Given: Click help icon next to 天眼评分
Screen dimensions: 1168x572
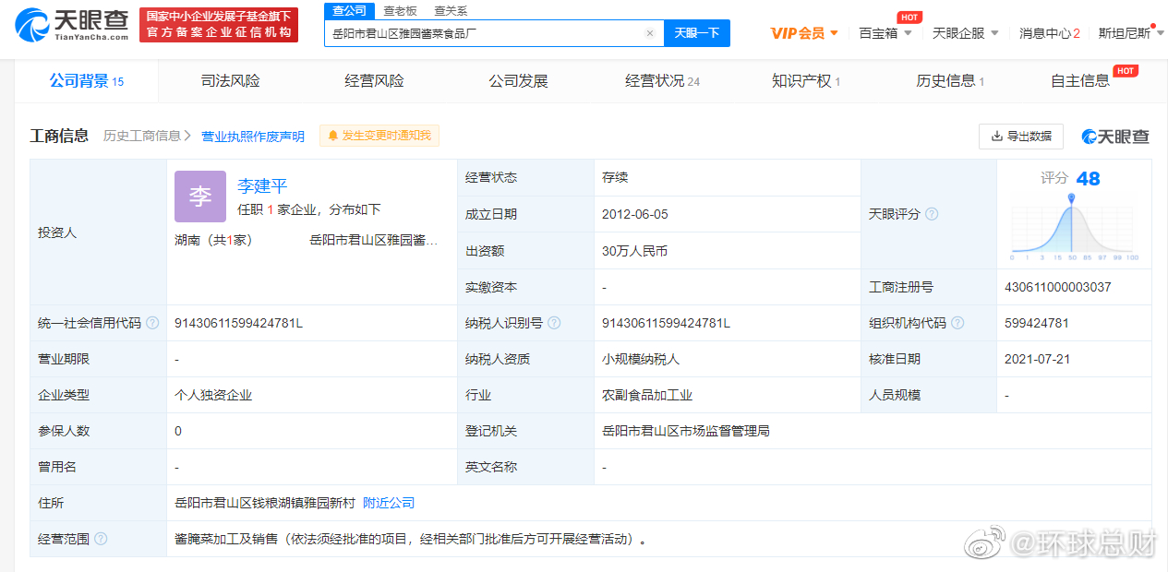Looking at the screenshot, I should pos(932,214).
